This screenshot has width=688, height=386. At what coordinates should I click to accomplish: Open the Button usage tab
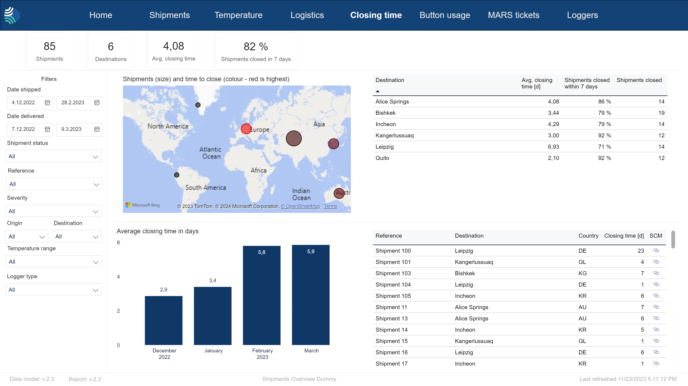pyautogui.click(x=445, y=15)
